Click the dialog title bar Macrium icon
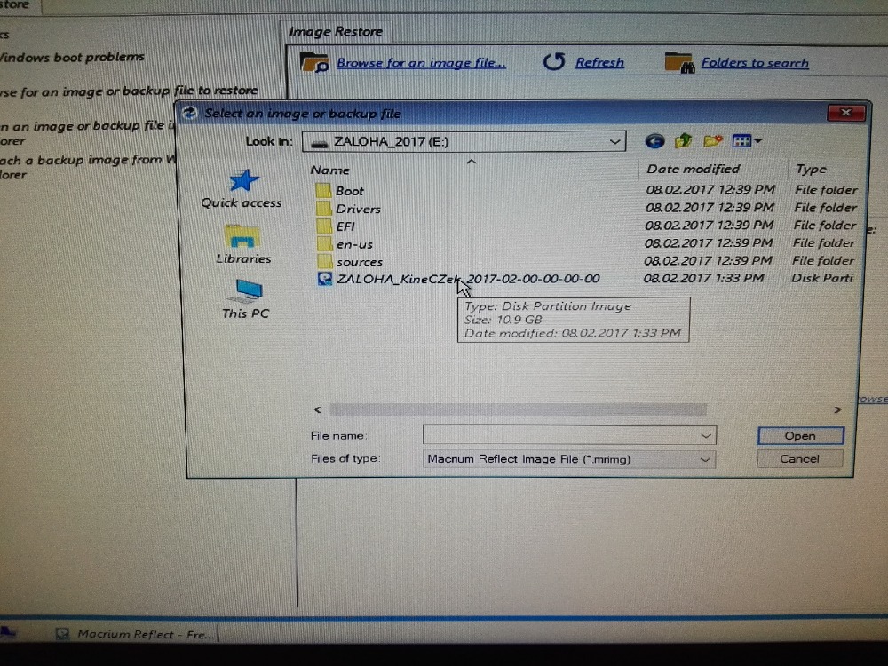 coord(190,113)
